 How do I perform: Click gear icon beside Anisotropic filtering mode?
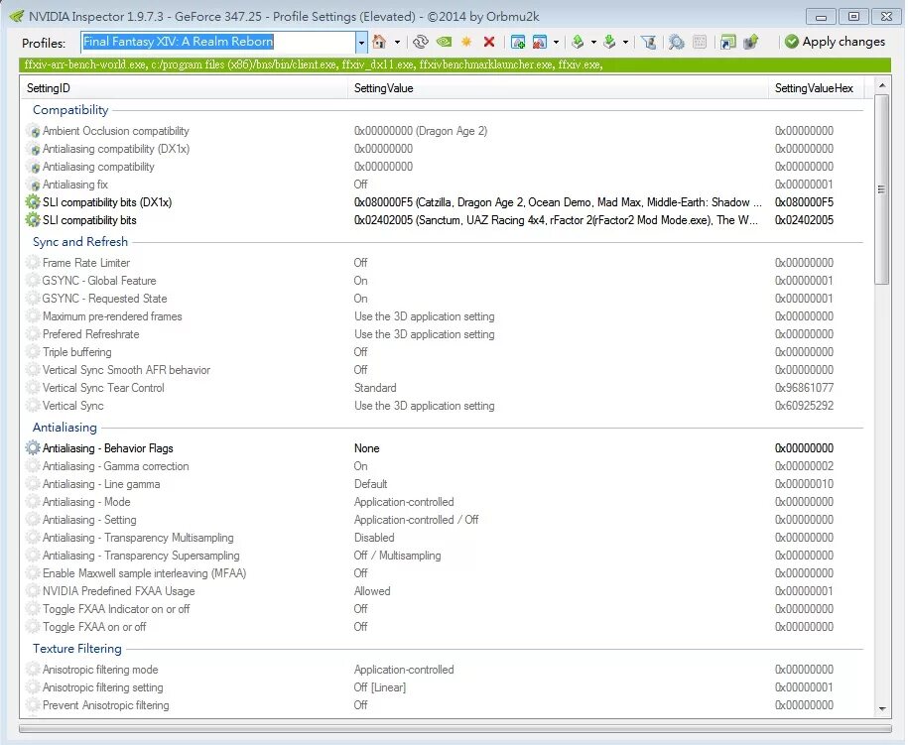pos(33,670)
